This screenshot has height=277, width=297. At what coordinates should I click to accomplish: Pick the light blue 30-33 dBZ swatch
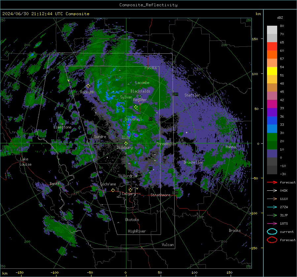click(x=272, y=128)
